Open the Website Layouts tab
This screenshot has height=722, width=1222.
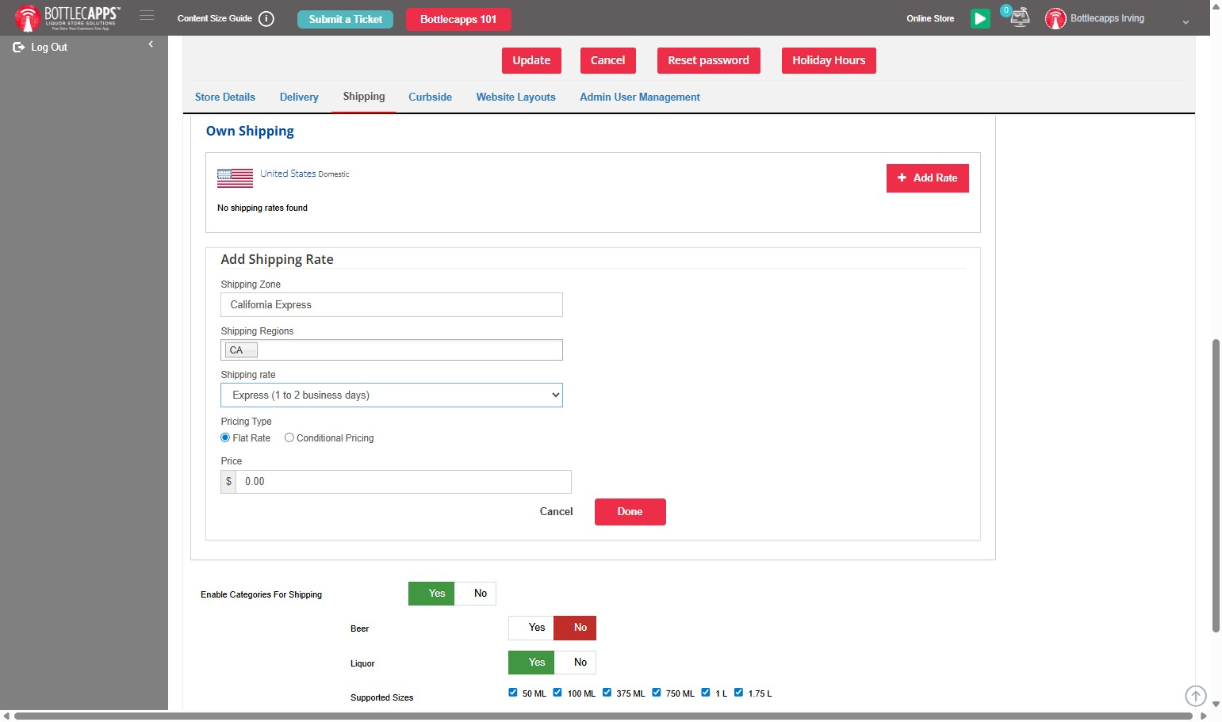coord(515,97)
